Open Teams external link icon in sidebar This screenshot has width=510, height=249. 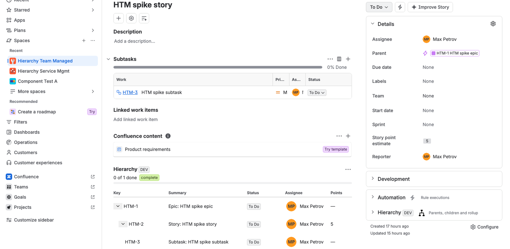[93, 187]
